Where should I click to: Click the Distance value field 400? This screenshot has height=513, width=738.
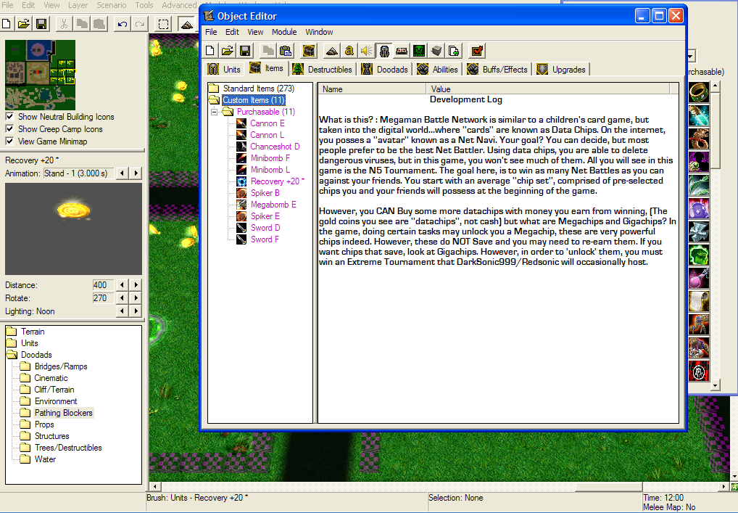[x=103, y=284]
